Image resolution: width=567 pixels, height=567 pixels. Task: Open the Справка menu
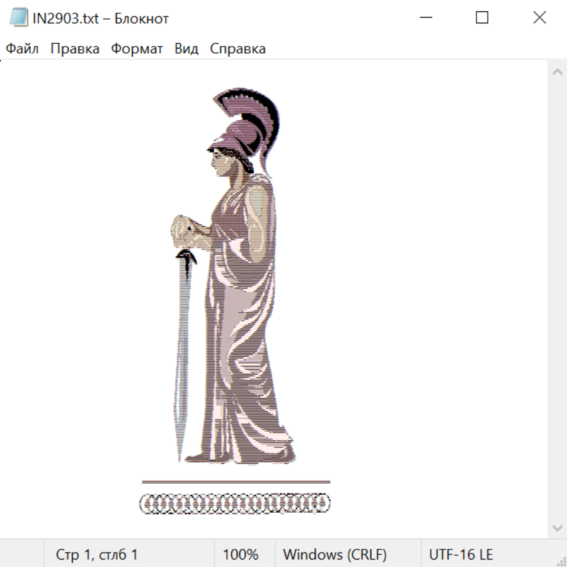238,49
